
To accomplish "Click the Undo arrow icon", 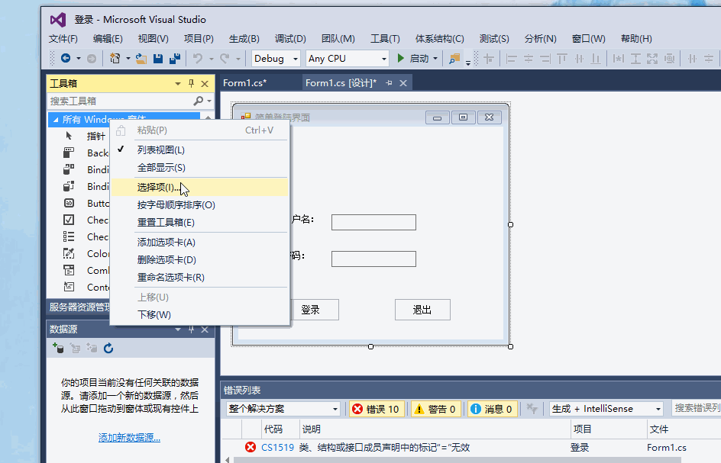I will click(x=198, y=58).
